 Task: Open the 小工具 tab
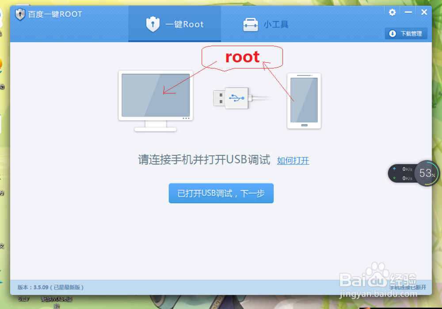tap(266, 24)
